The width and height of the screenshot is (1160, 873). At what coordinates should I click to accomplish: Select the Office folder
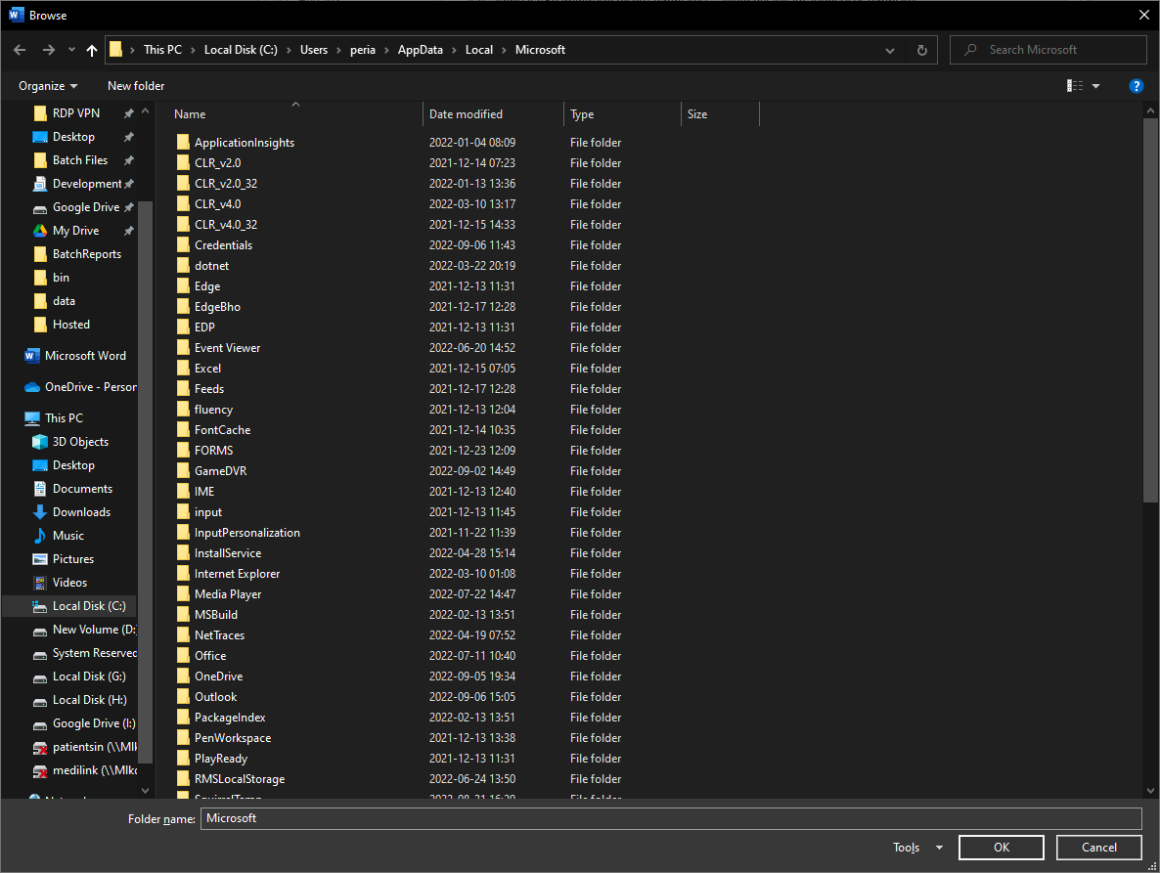(210, 656)
